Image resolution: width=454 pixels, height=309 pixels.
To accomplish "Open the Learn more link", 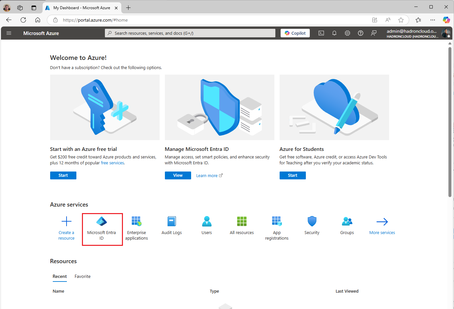I will [209, 176].
